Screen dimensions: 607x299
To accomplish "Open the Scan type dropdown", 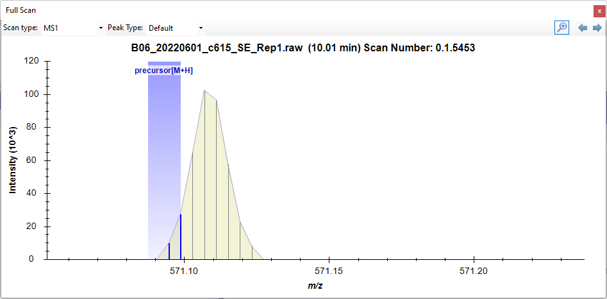I will tap(72, 28).
